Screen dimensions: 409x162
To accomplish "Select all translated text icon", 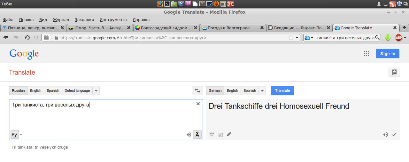I will pos(220,134).
